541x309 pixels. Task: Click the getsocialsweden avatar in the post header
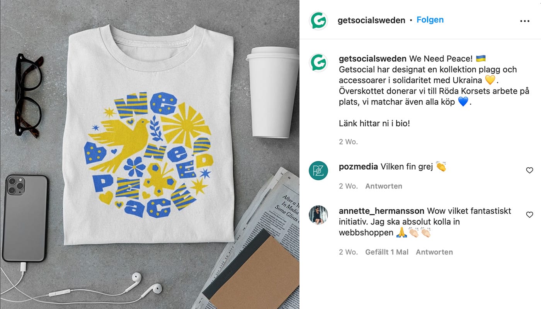click(x=318, y=20)
